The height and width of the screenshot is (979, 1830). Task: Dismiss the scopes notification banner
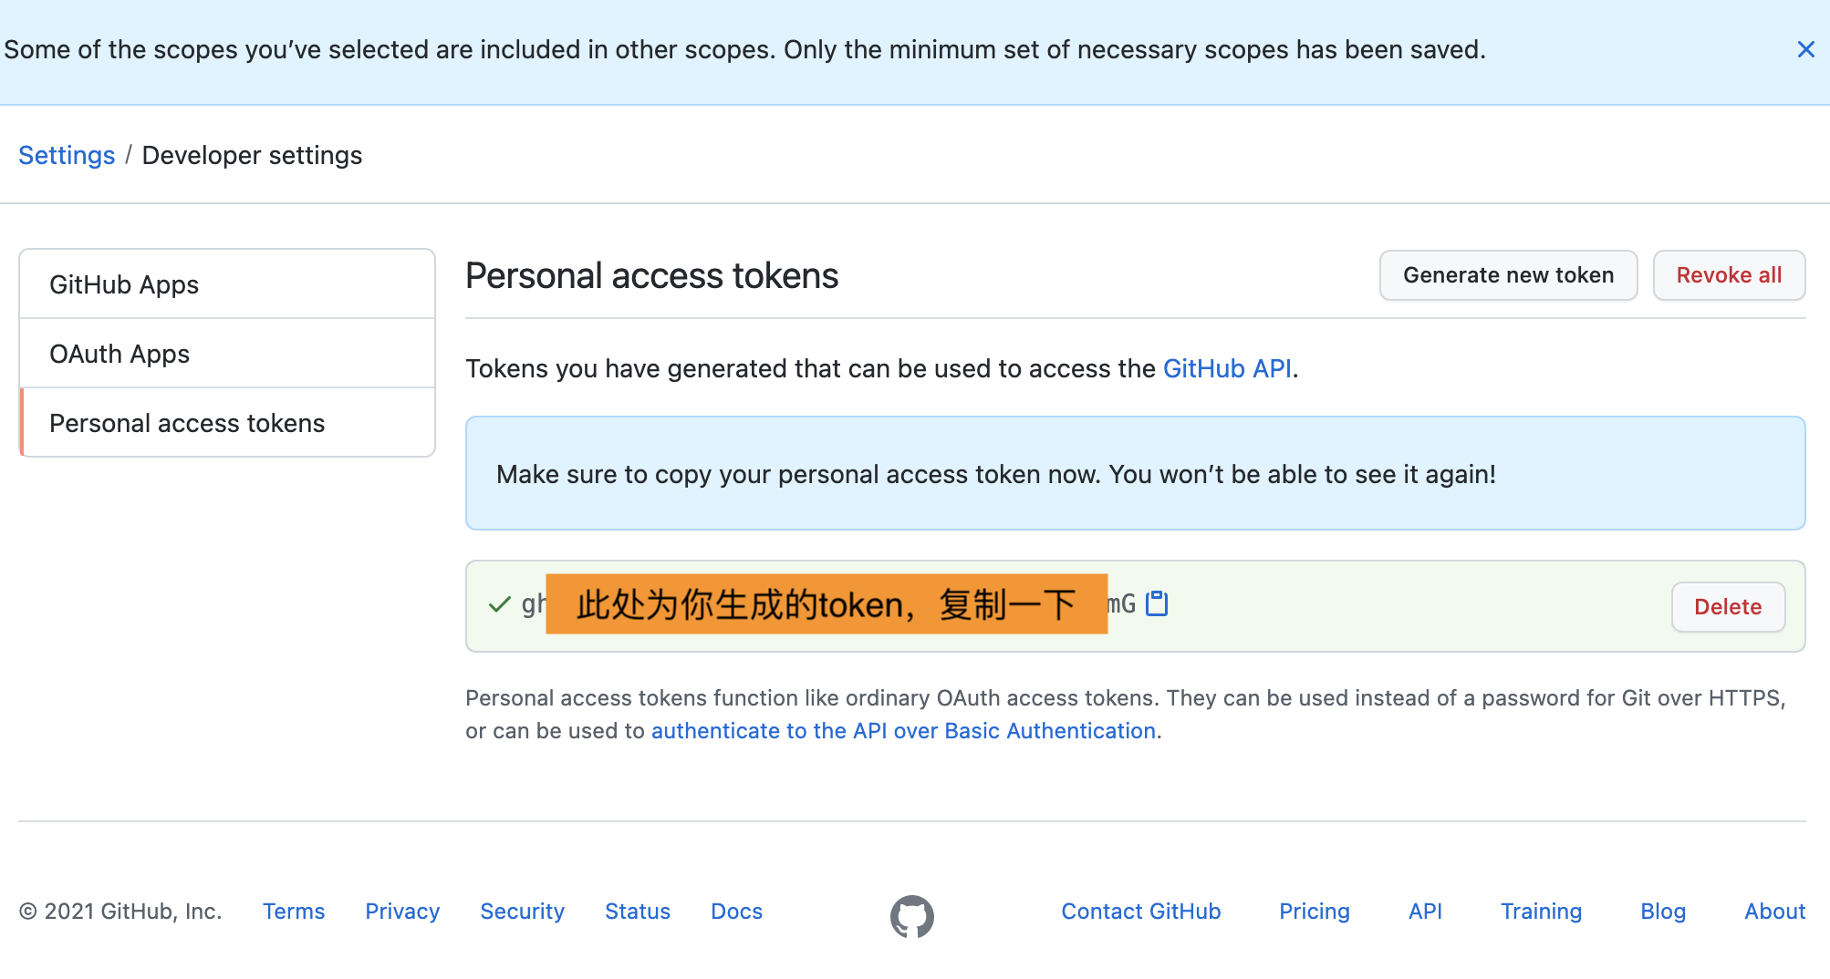click(x=1805, y=49)
